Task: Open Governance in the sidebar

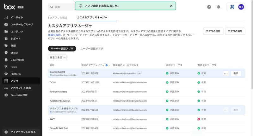Action: pos(21,60)
